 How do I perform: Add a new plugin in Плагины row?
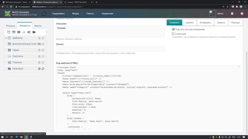click(x=39, y=63)
